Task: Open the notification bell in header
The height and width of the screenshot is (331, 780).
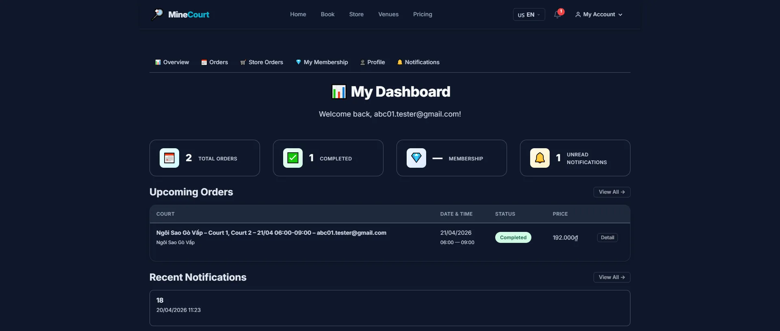Action: tap(557, 15)
